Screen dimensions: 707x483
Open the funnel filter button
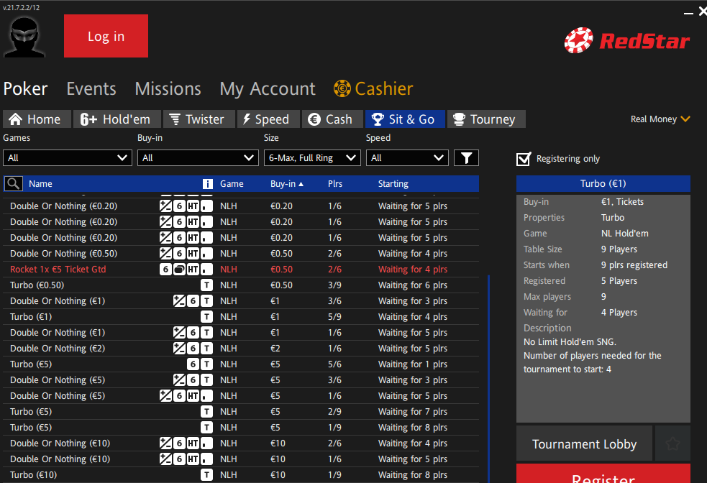(x=466, y=158)
